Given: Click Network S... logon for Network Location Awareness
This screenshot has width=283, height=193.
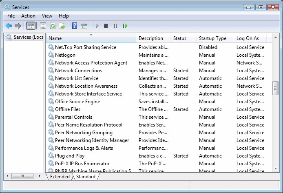Looking at the screenshot, I should pyautogui.click(x=249, y=86).
